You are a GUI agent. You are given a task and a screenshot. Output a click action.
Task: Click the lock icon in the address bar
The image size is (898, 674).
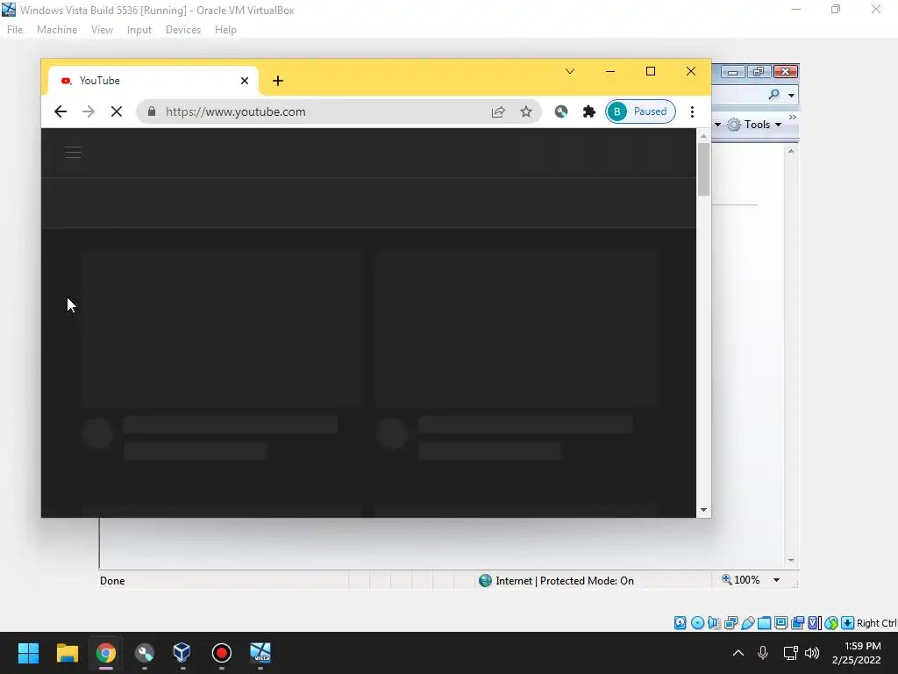pyautogui.click(x=151, y=111)
